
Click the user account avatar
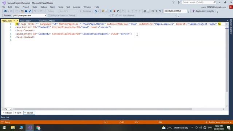click(231, 7)
